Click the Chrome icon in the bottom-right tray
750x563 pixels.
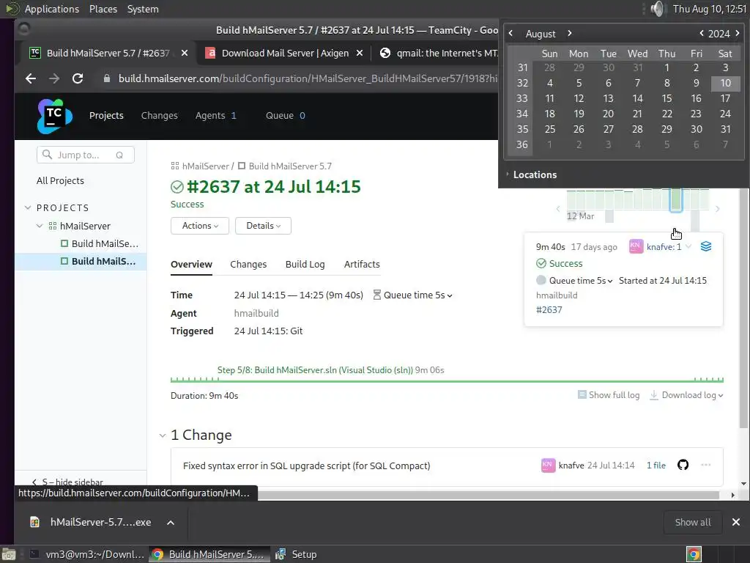(694, 554)
